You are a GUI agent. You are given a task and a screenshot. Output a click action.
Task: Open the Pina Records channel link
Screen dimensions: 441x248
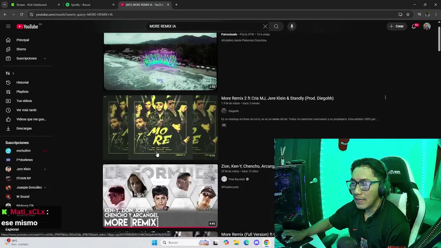(x=236, y=179)
